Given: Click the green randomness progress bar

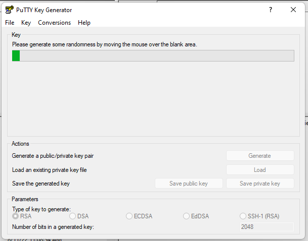Looking at the screenshot, I should 153,56.
